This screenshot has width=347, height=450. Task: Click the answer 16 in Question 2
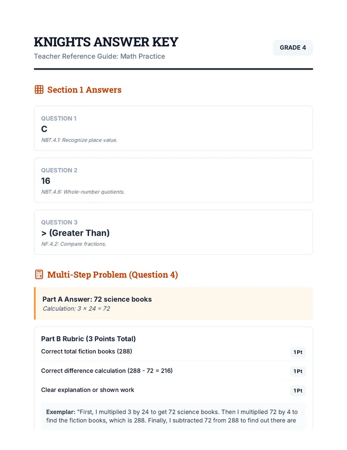[46, 181]
